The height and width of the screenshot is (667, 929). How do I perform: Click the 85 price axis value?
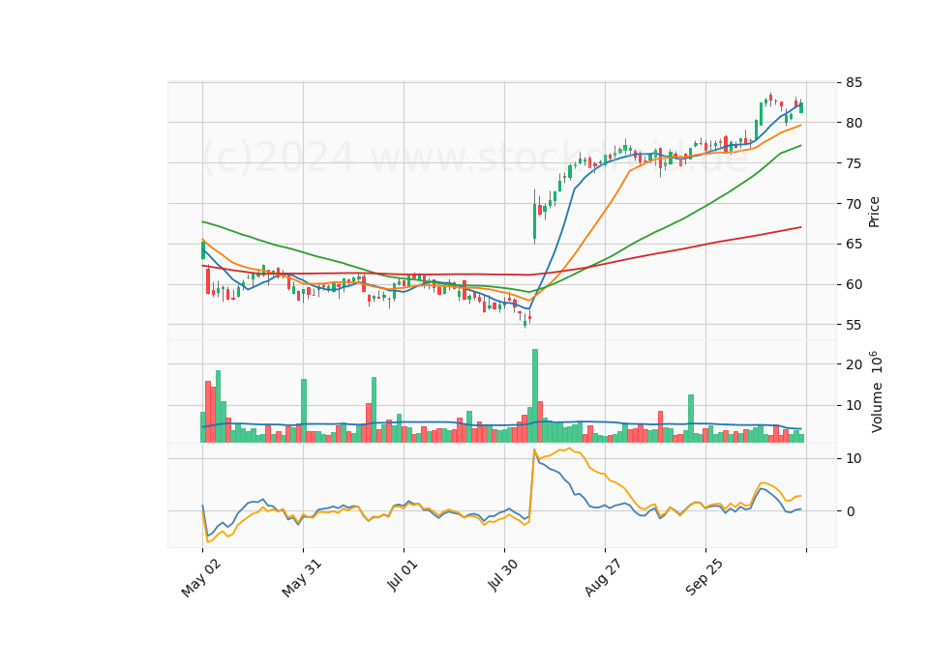point(854,82)
